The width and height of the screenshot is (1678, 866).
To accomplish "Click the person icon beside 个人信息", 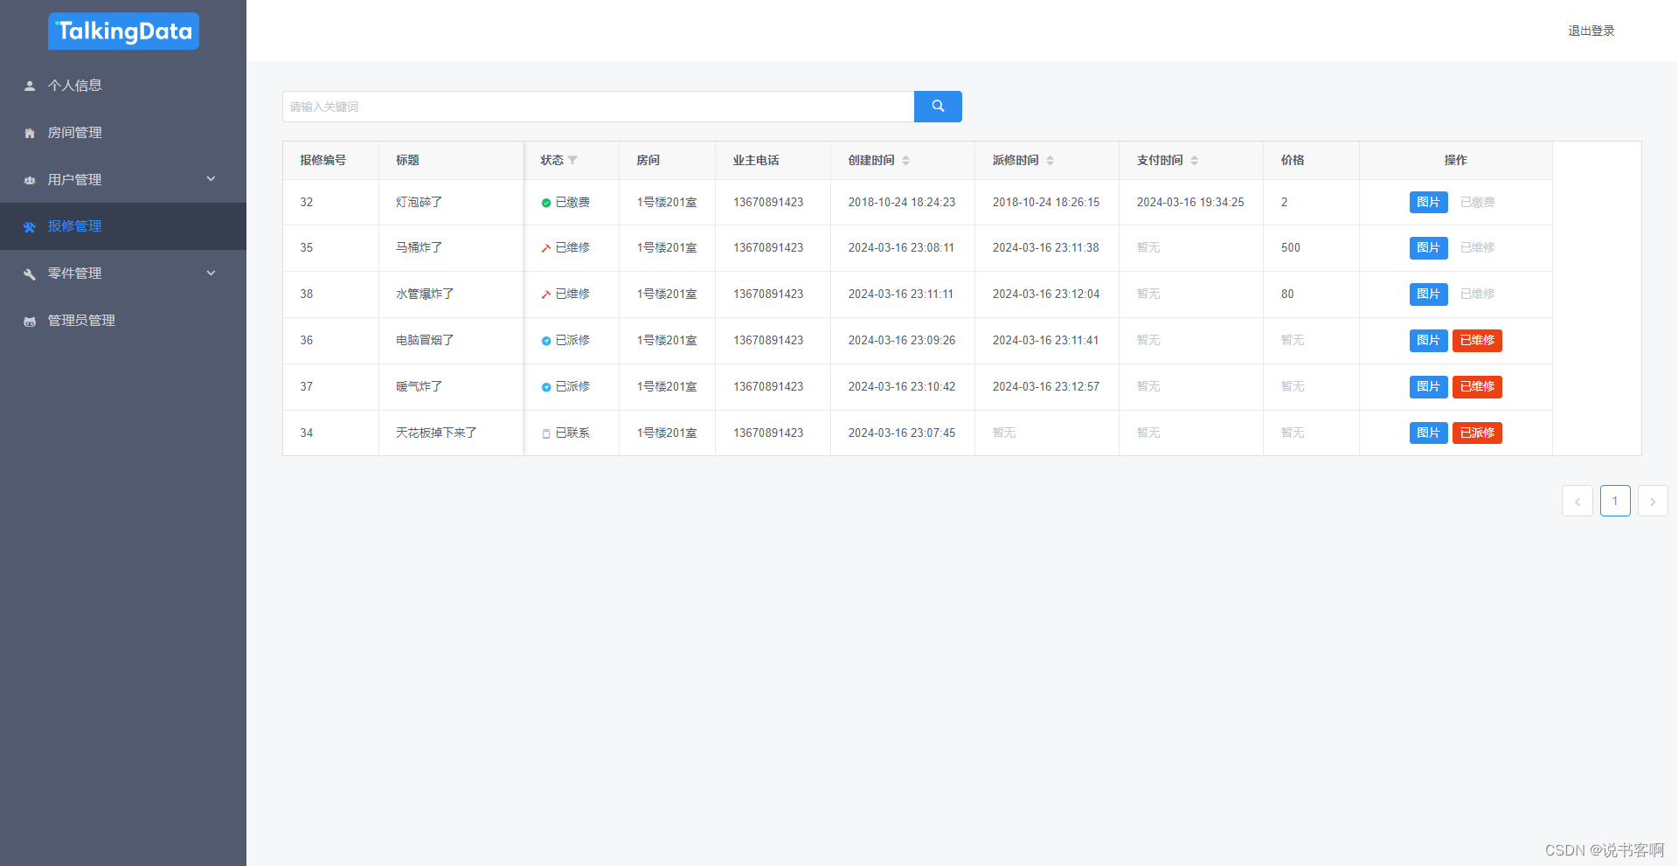I will point(30,86).
